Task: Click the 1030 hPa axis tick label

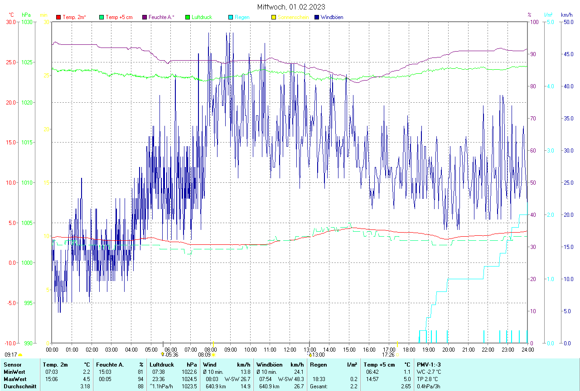Action: pos(27,22)
